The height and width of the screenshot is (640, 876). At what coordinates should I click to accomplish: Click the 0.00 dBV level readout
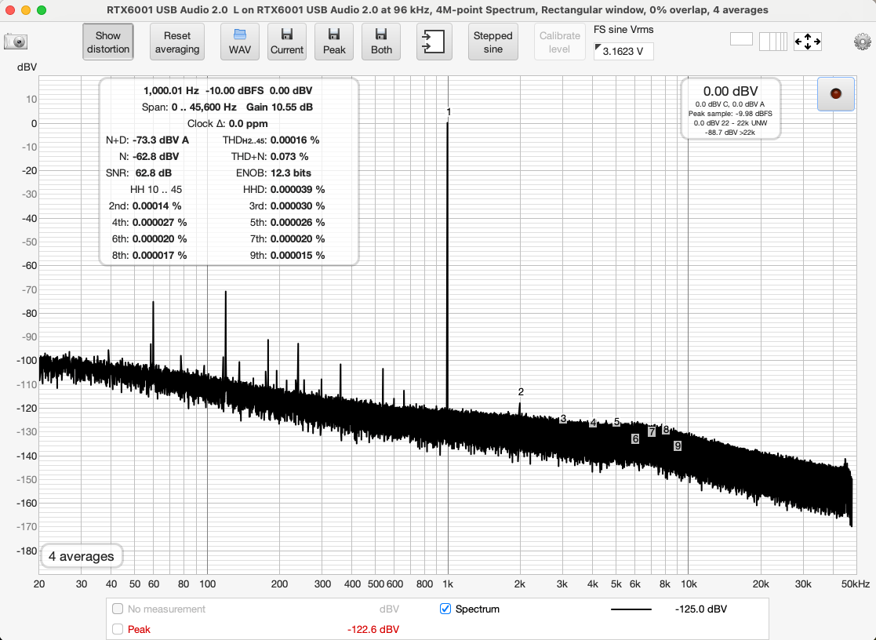[730, 91]
